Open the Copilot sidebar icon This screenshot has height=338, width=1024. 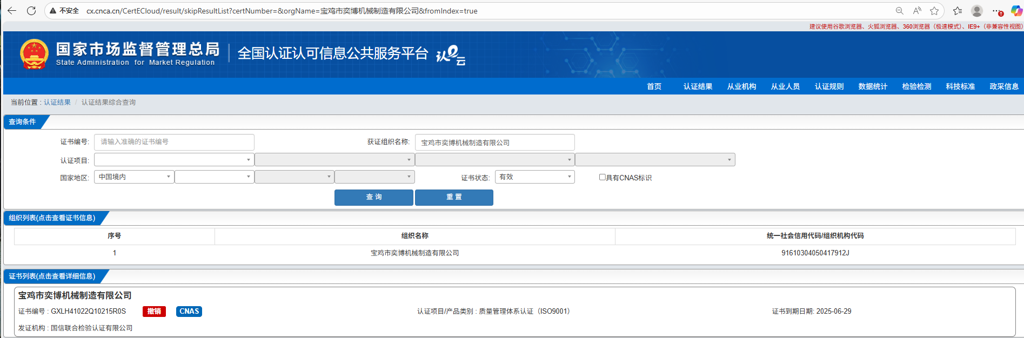point(1016,11)
